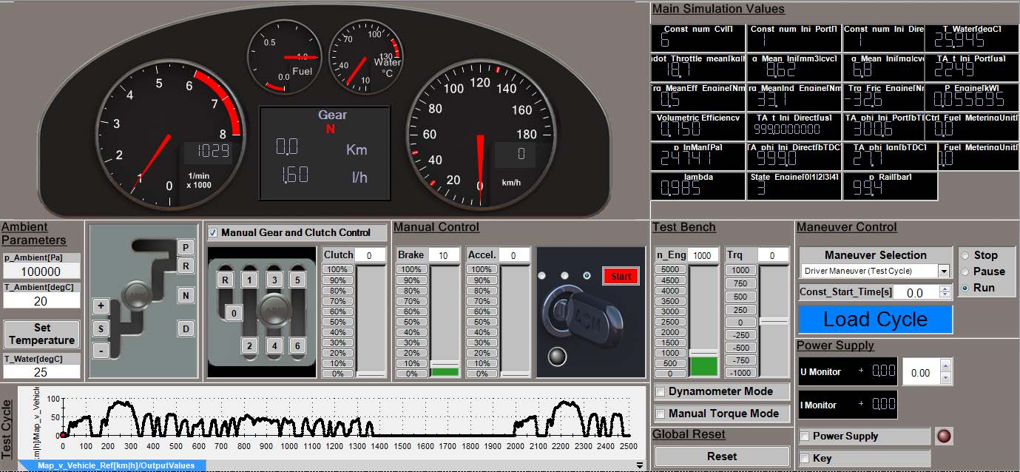1020x472 pixels.
Task: Enable the Key checkbox
Action: (805, 458)
